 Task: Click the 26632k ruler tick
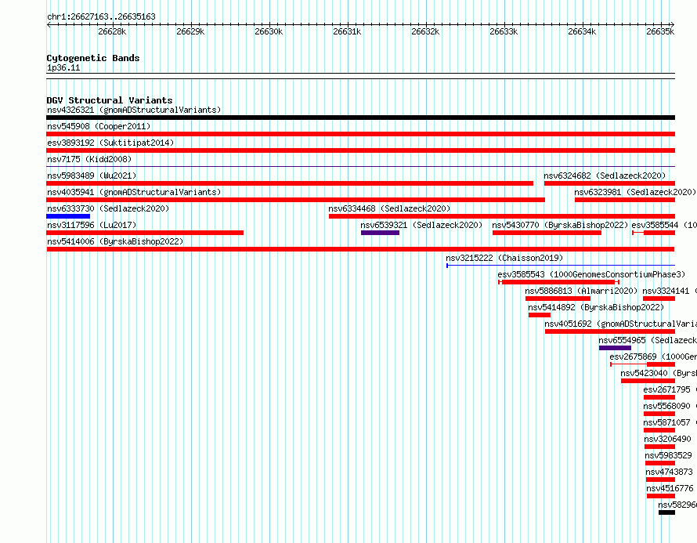[x=425, y=31]
